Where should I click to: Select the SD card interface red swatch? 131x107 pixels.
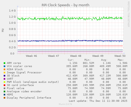pyautogui.click(x=4, y=85)
